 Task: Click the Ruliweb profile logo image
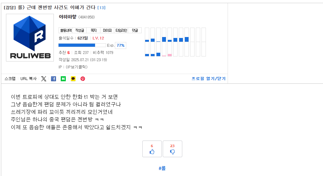click(x=30, y=38)
